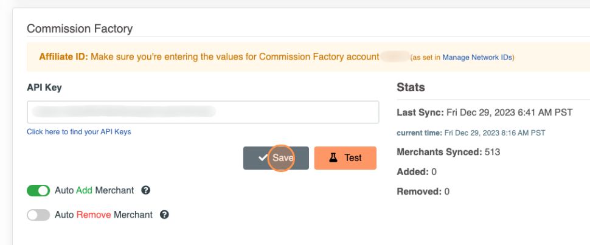The image size is (590, 245).
Task: Click the Stats heading
Action: pos(411,87)
